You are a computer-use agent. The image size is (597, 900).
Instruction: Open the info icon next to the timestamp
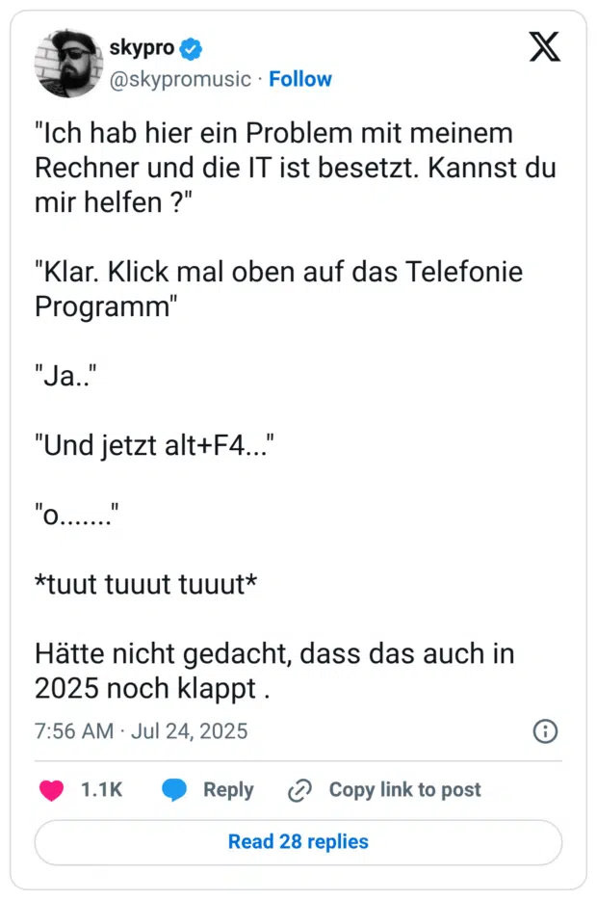click(x=545, y=731)
